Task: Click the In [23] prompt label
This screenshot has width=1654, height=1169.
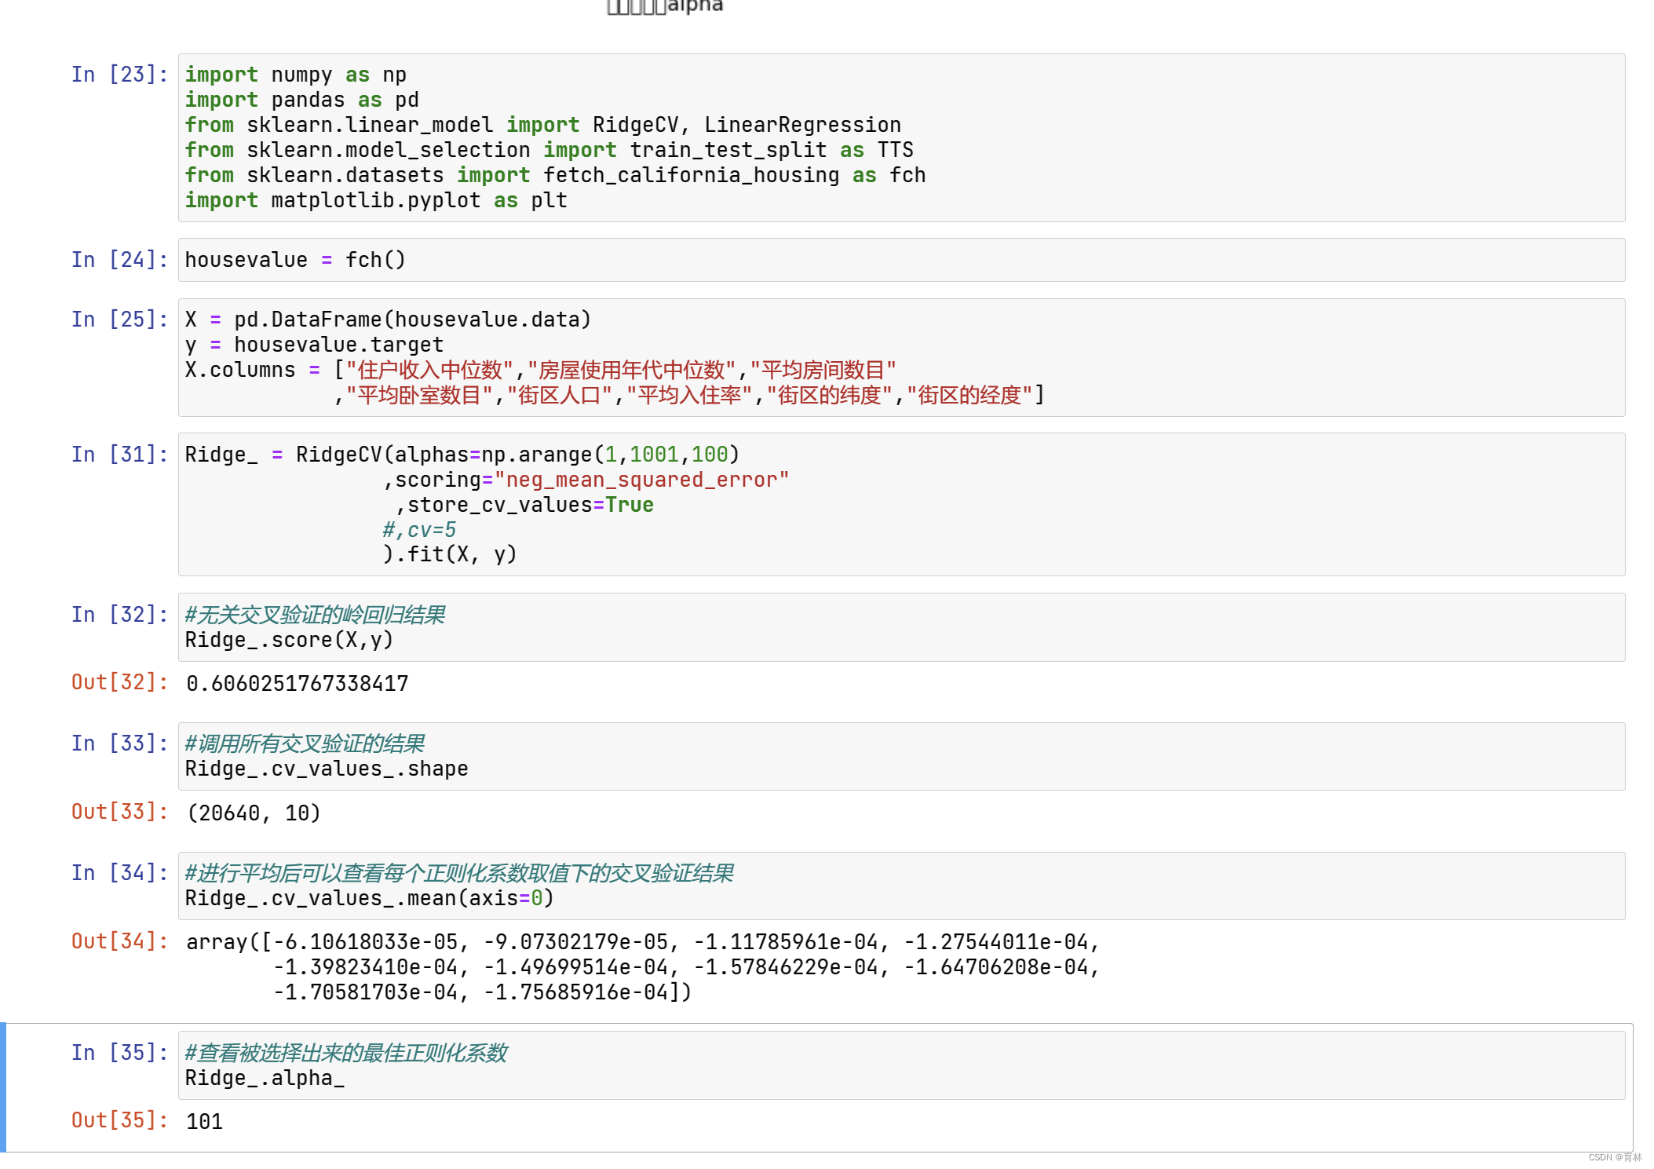Action: tap(119, 75)
